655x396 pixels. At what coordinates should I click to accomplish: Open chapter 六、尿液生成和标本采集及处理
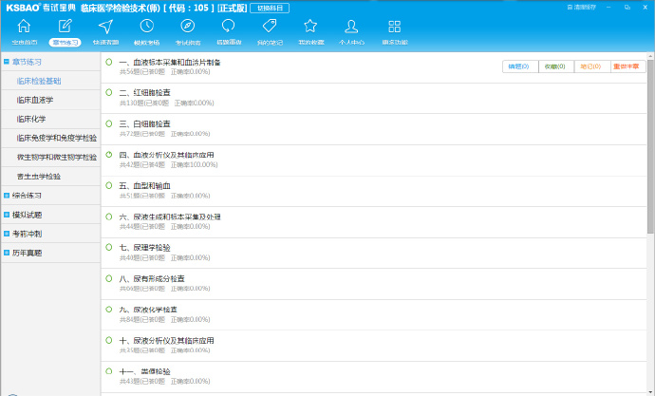[x=170, y=217]
